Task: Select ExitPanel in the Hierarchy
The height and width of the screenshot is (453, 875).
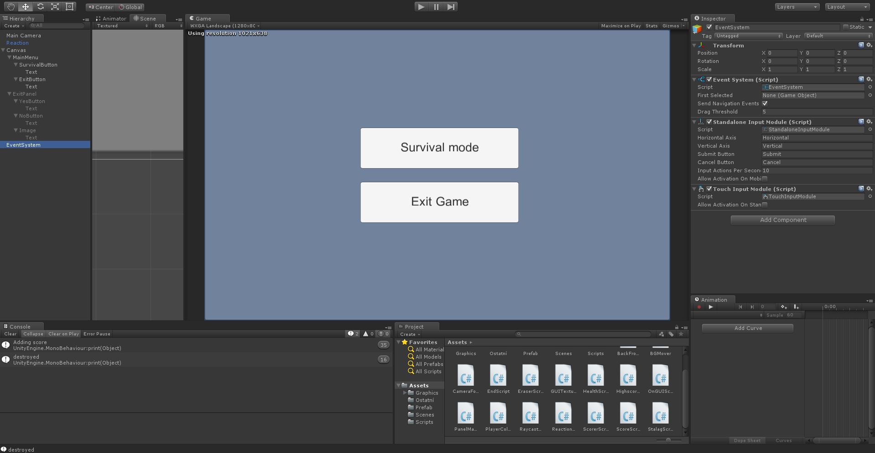Action: pos(25,94)
